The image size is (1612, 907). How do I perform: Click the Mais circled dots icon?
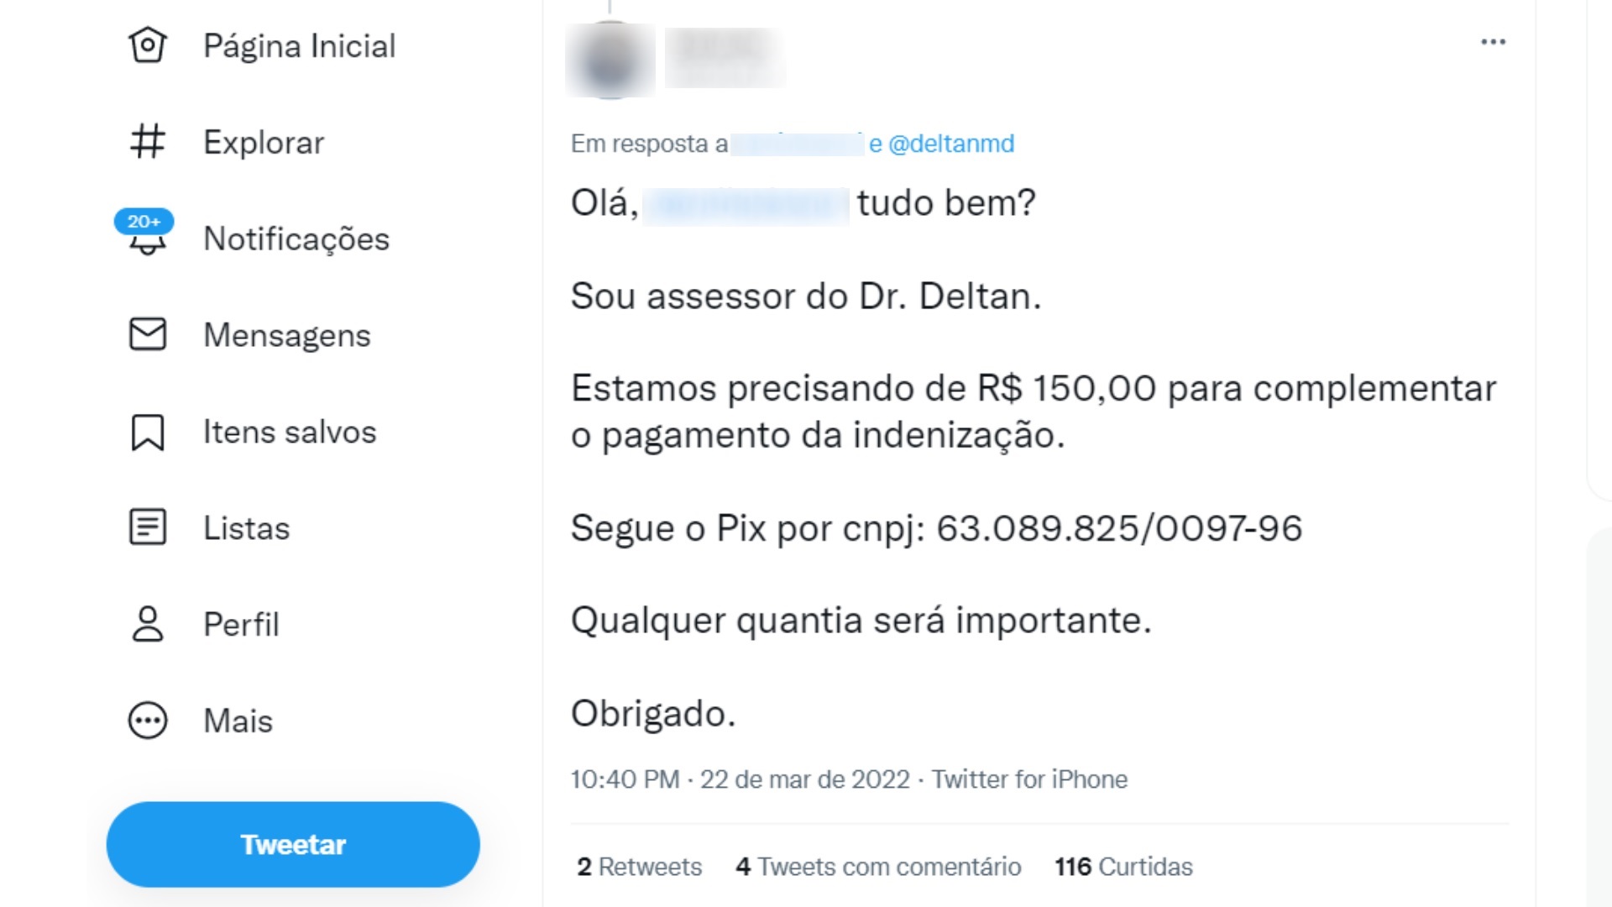148,721
